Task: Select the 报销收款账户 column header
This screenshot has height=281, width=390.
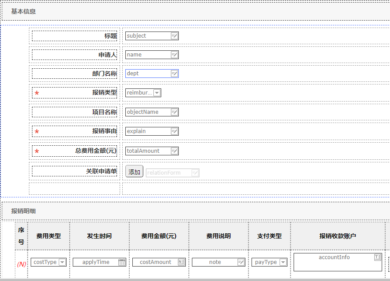Action: coord(338,236)
